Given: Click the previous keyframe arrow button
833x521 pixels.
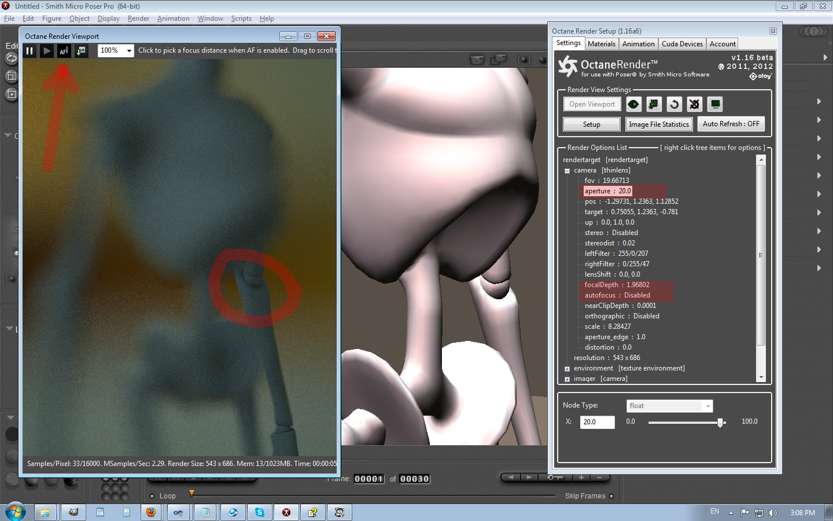Looking at the screenshot, I should click(511, 478).
